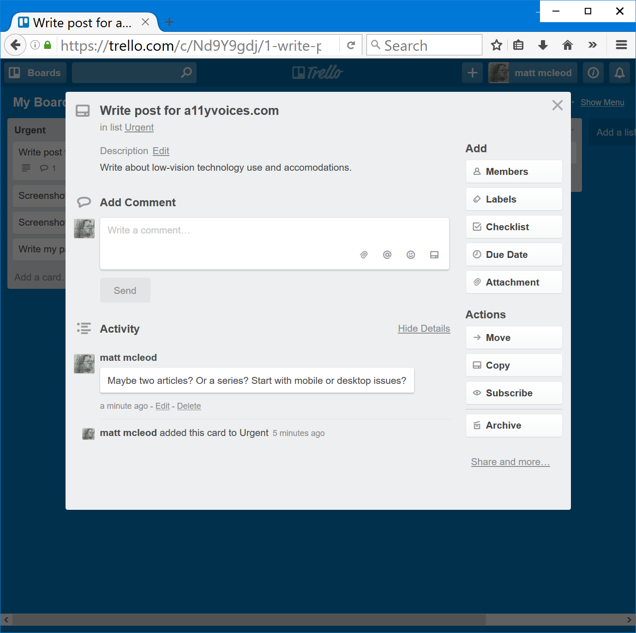Click the card icon beside the card title
Image resolution: width=636 pixels, height=633 pixels.
pyautogui.click(x=83, y=111)
